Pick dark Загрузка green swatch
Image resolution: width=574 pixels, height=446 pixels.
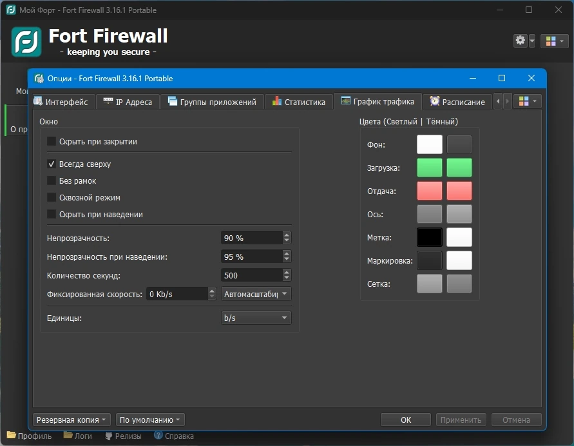459,168
